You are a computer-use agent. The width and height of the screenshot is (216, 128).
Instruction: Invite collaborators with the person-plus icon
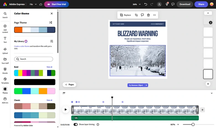tap(159, 4)
